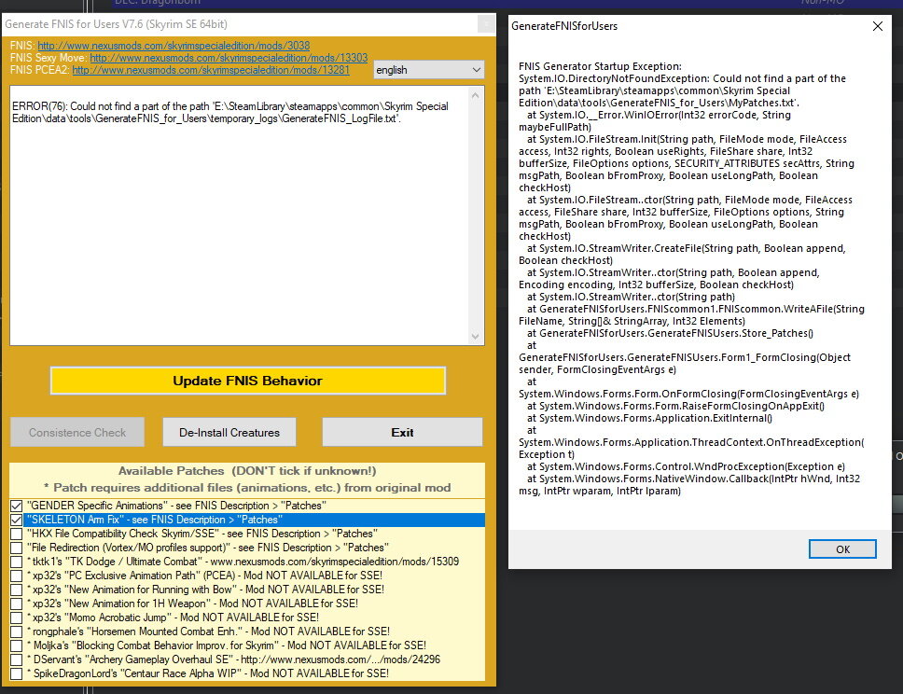Tick the File Redirection (Vortex/MO profiles) checkbox
Screen dimensions: 903x694
click(x=16, y=548)
